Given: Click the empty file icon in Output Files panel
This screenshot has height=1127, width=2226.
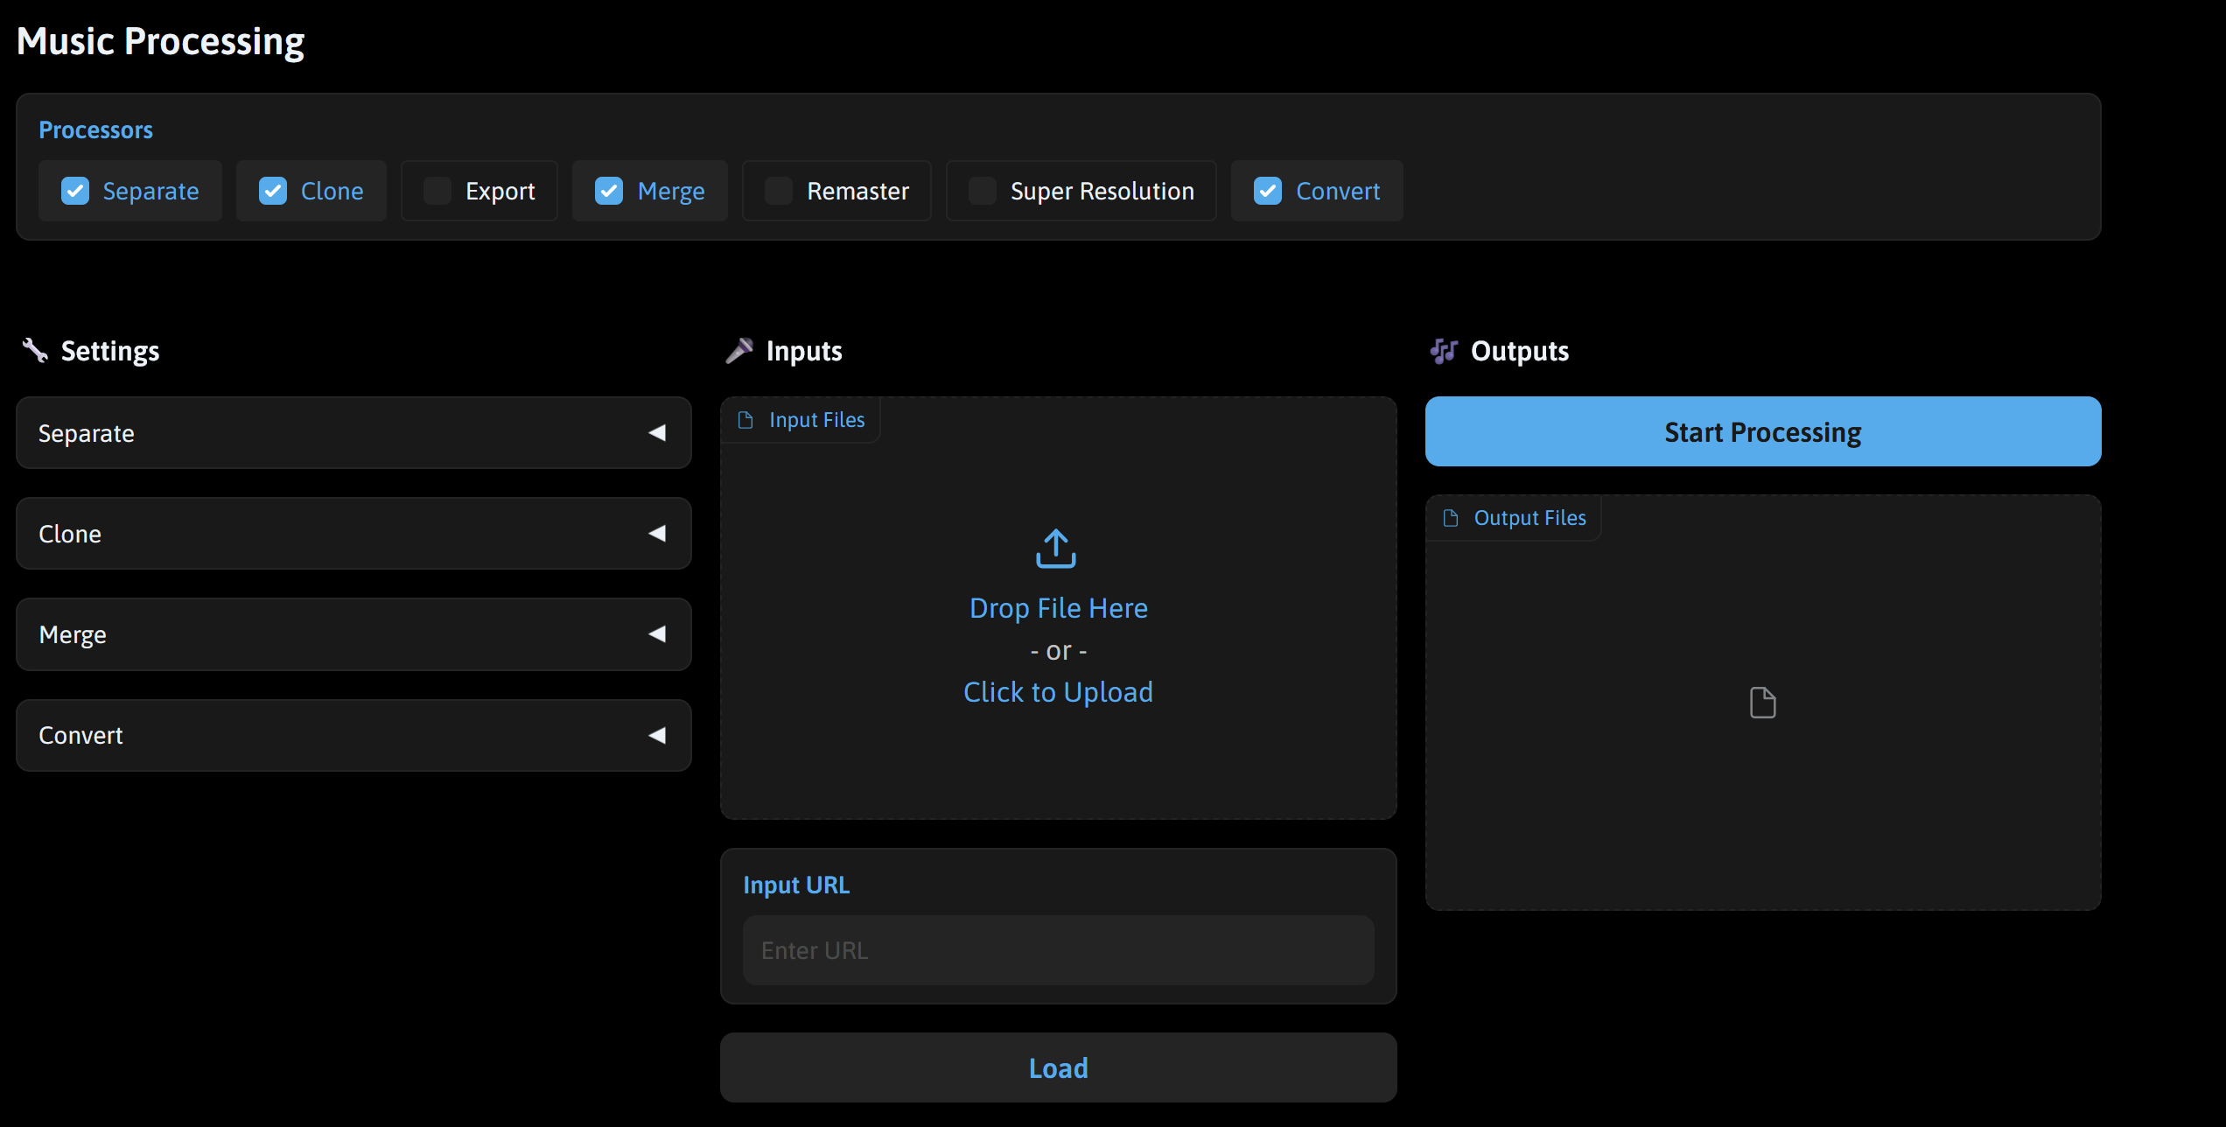Looking at the screenshot, I should click(x=1763, y=702).
